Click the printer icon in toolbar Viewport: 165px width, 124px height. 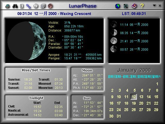coord(7,6)
